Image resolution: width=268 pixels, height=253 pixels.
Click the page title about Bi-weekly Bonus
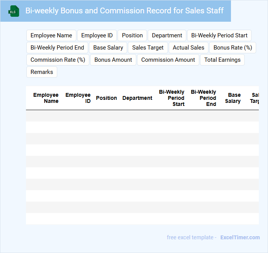(124, 11)
